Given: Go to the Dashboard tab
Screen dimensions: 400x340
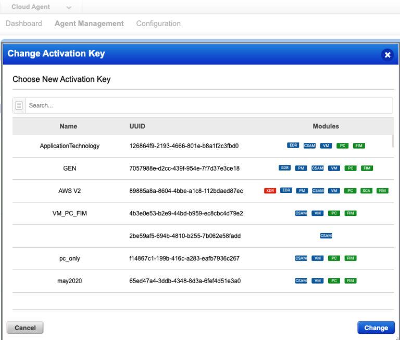Looking at the screenshot, I should 24,23.
